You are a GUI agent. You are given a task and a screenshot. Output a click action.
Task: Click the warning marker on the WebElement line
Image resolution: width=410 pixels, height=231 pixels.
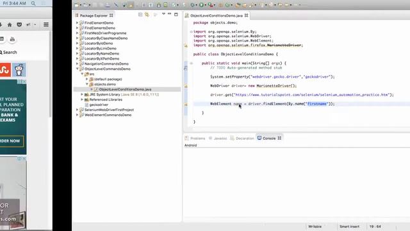[186, 104]
